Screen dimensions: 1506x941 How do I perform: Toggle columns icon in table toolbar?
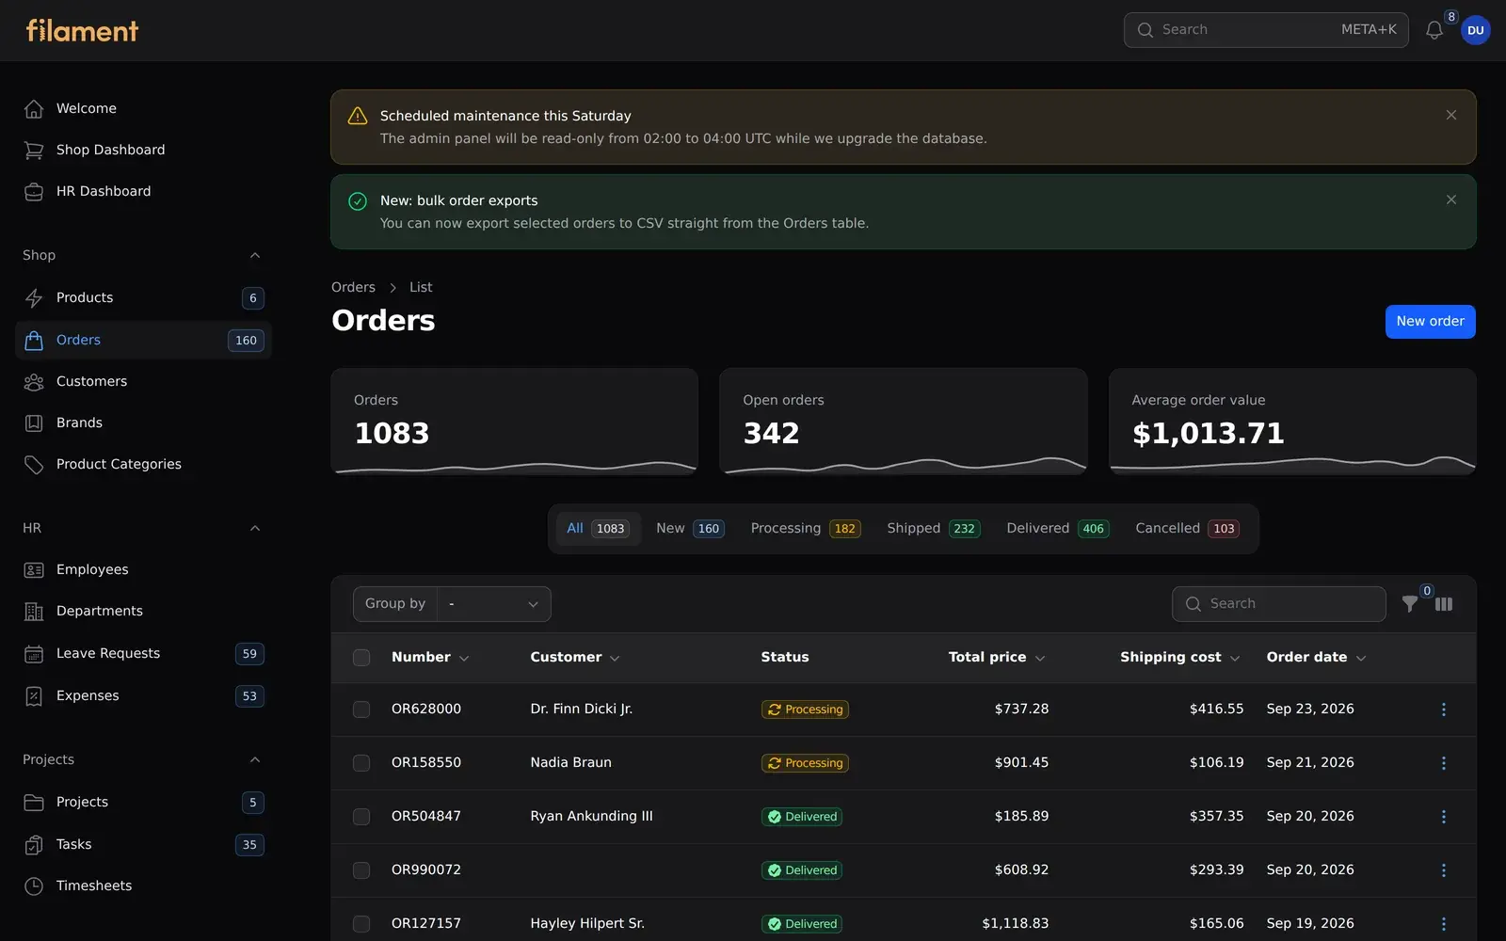pyautogui.click(x=1444, y=604)
